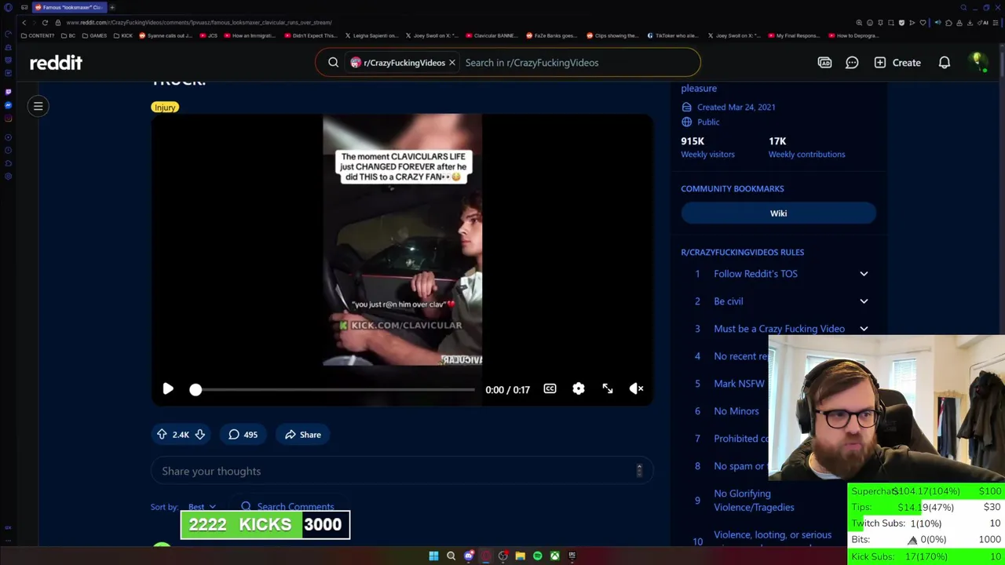Share the post via Share button
This screenshot has width=1005, height=565.
point(303,435)
